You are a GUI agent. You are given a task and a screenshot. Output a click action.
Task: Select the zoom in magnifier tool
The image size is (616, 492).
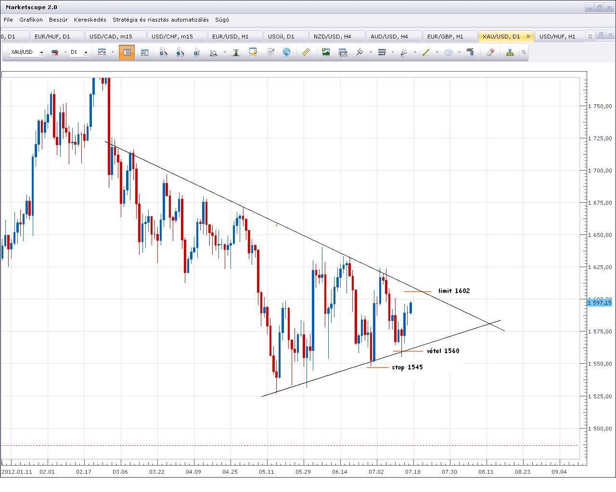164,52
